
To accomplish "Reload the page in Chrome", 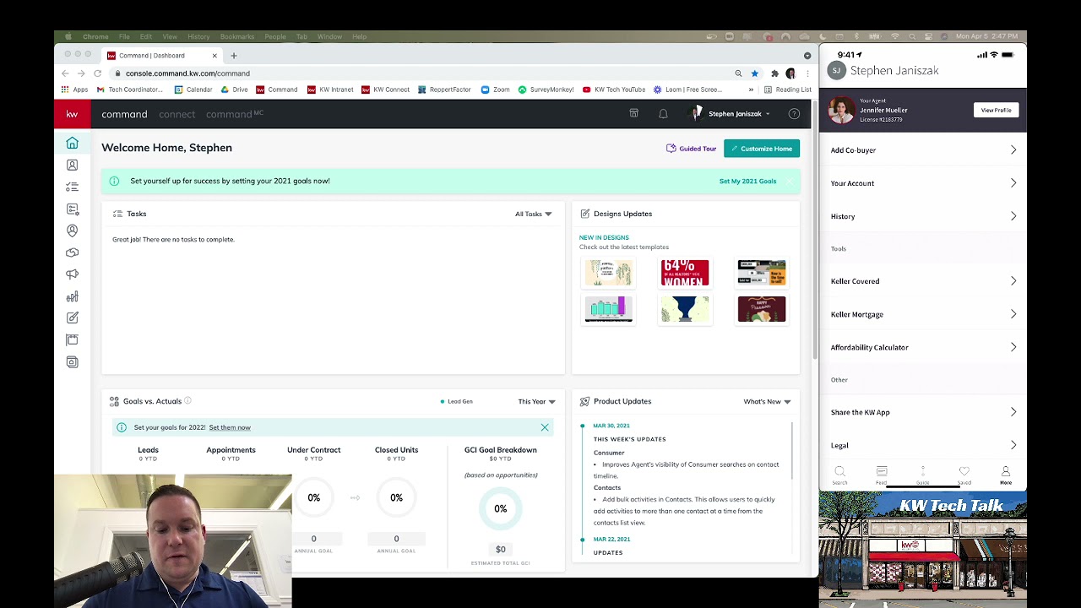I will pos(98,73).
